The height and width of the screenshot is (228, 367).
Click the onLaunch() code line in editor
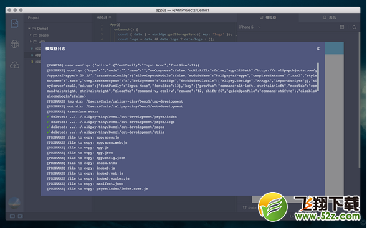[x=126, y=29]
